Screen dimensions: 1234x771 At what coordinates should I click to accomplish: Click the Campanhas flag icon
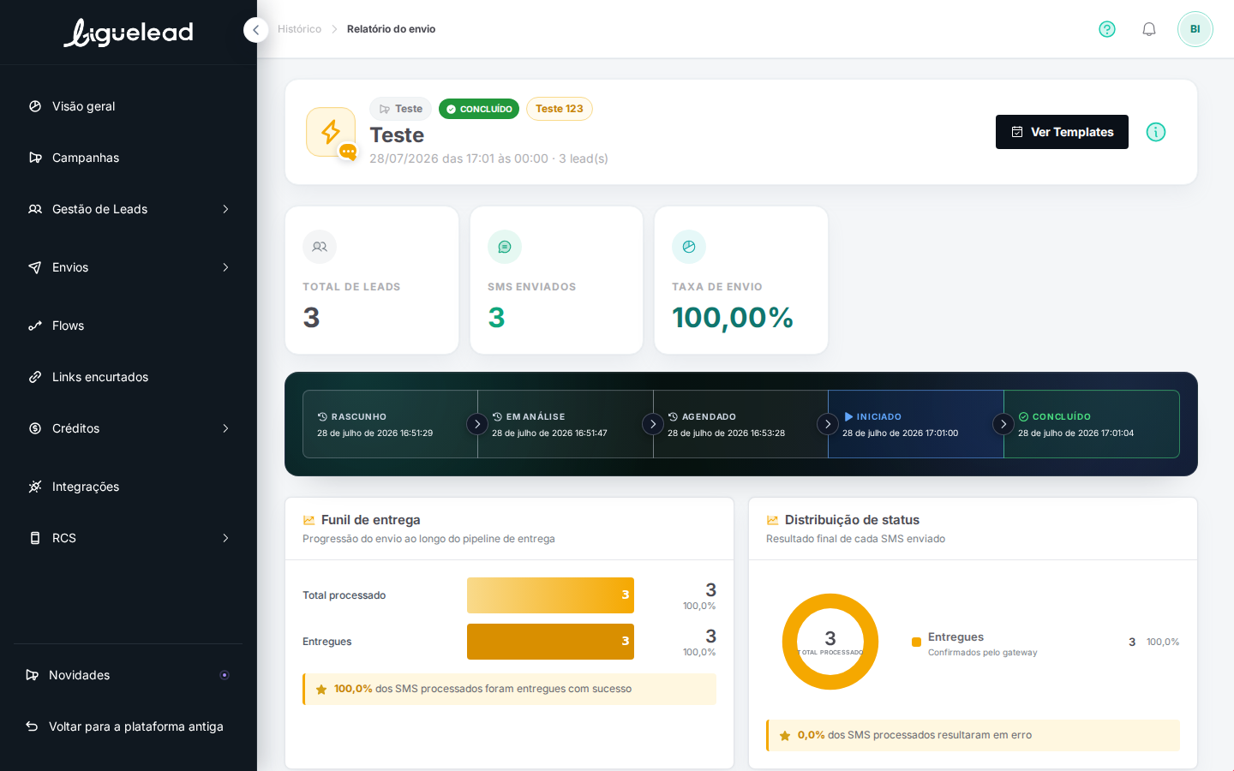click(x=35, y=158)
